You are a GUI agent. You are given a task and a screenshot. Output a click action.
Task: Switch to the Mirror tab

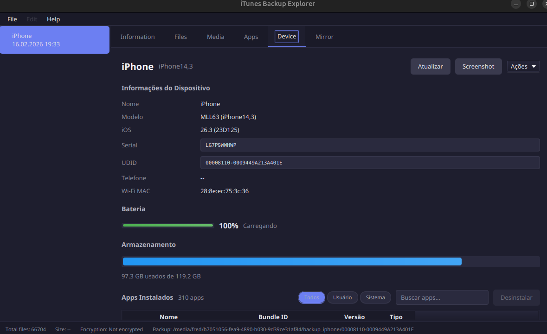[324, 37]
